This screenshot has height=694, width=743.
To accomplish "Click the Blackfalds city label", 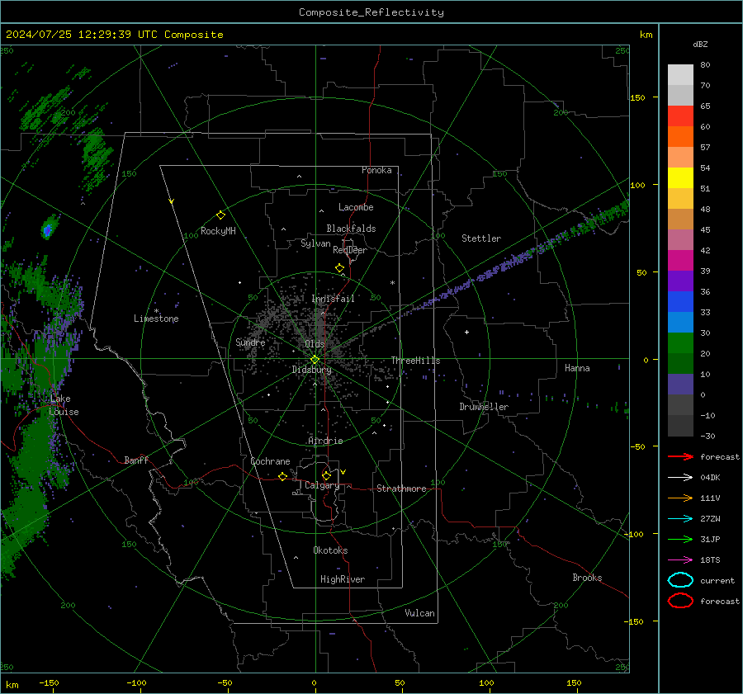I will pyautogui.click(x=351, y=229).
